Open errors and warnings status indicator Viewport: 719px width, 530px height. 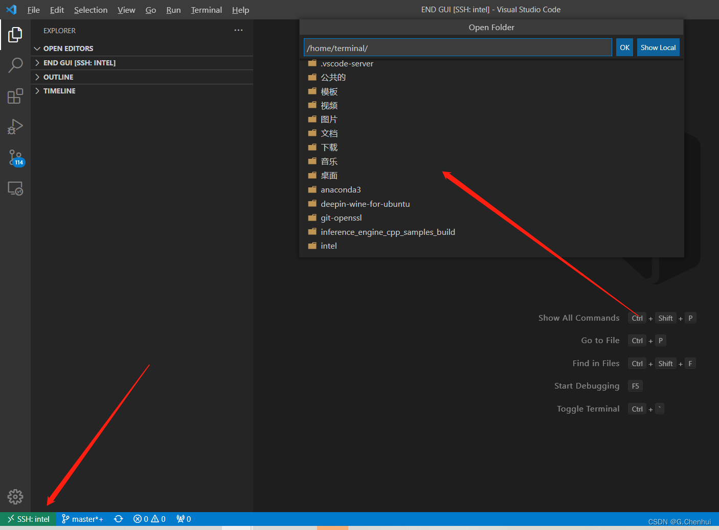149,519
